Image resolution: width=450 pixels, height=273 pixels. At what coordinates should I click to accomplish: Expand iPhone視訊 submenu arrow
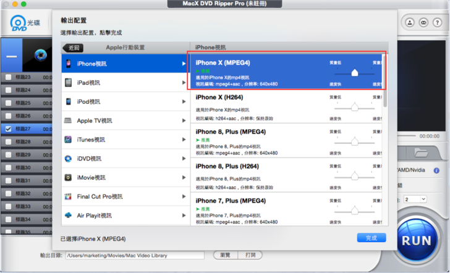pyautogui.click(x=184, y=64)
